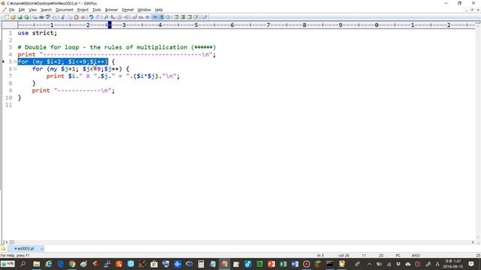Click the horizontal scrollbar left arrow
481x270 pixels.
pos(7,242)
